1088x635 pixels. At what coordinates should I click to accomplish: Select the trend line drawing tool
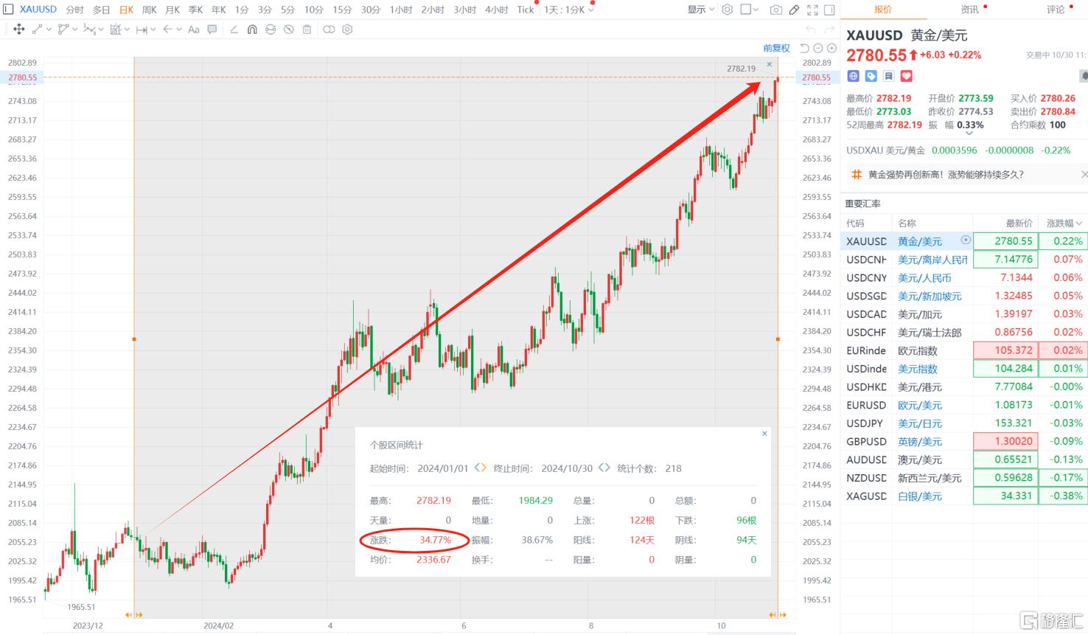coord(37,30)
